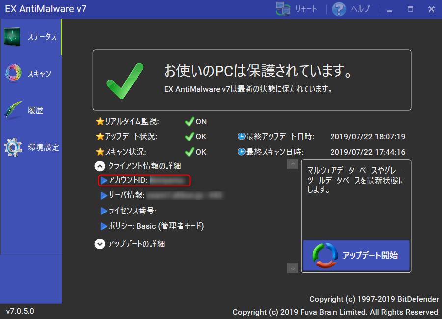Click green check next to ON status
The height and width of the screenshot is (319, 442).
[x=190, y=121]
